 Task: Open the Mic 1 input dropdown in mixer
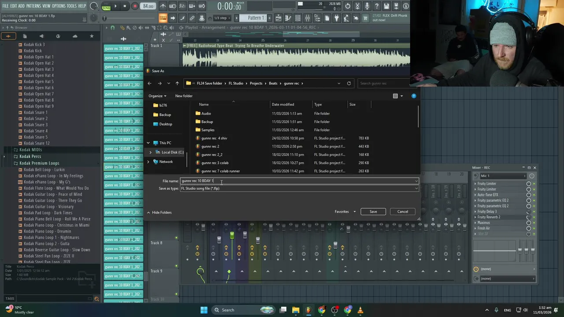(x=503, y=176)
